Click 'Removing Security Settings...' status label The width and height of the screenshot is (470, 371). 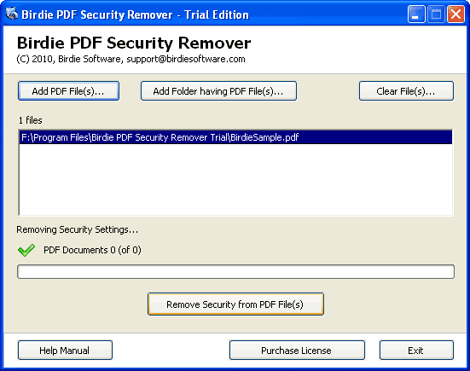(78, 229)
